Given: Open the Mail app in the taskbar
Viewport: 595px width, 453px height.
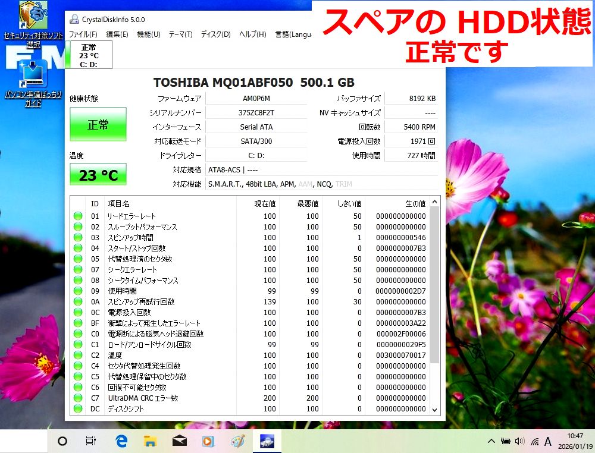Looking at the screenshot, I should click(x=179, y=441).
